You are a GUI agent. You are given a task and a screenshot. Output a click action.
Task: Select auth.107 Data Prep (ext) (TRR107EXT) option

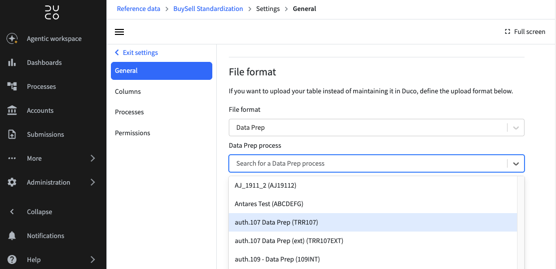click(x=373, y=241)
